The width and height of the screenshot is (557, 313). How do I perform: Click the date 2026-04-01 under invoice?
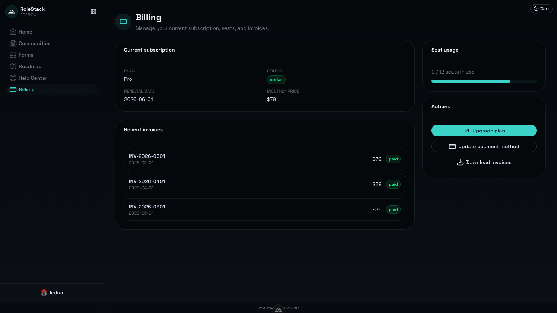pyautogui.click(x=141, y=188)
